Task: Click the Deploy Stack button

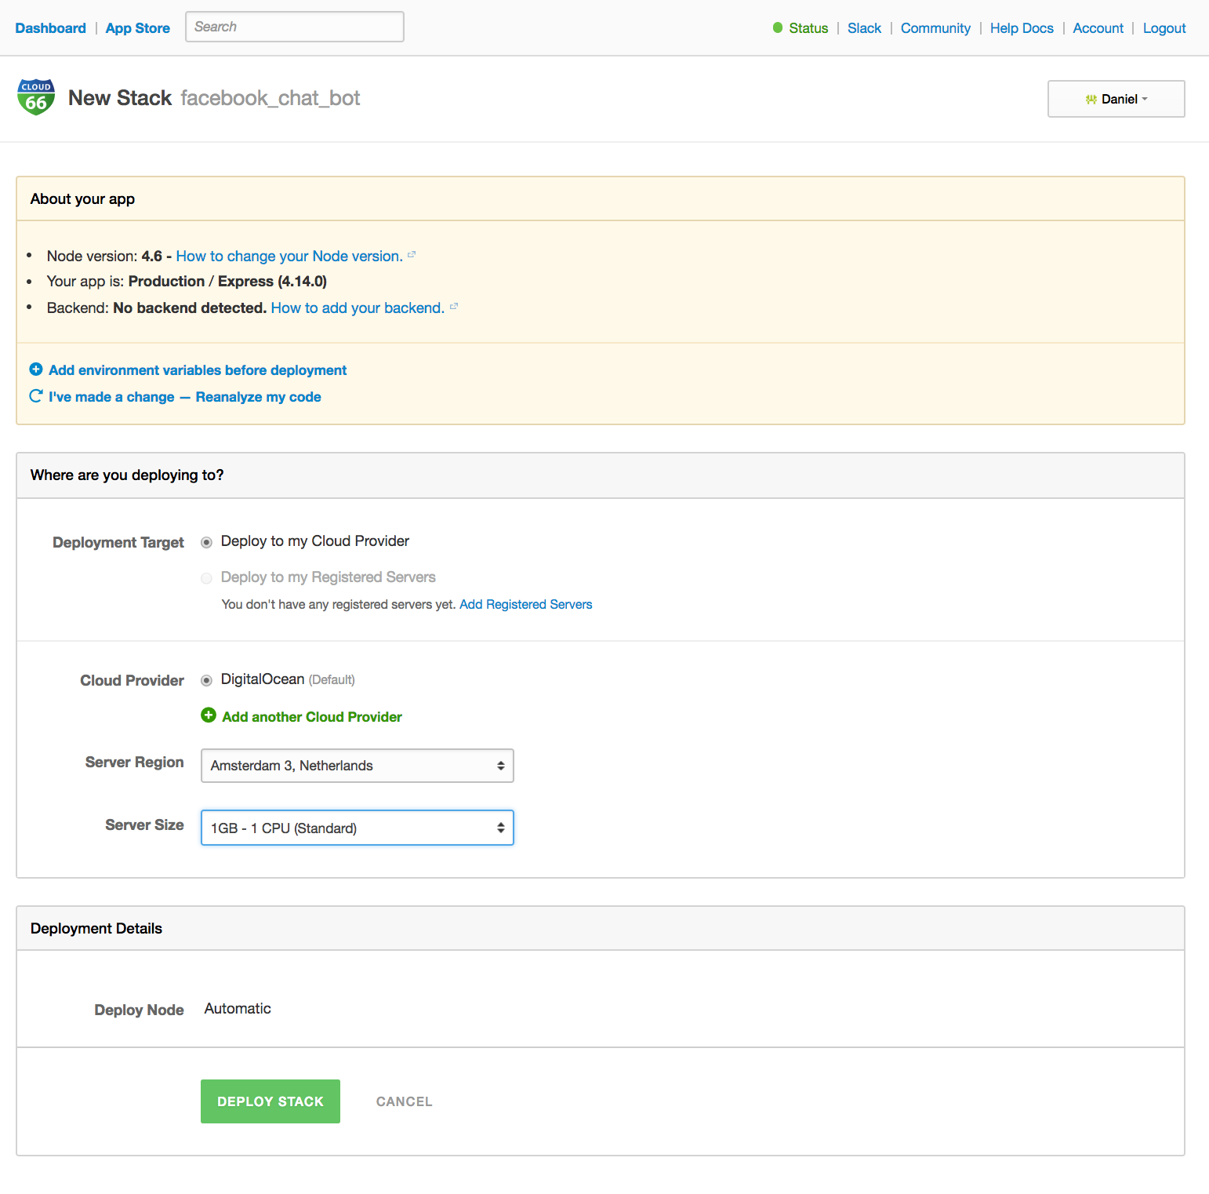Action: coord(270,1101)
